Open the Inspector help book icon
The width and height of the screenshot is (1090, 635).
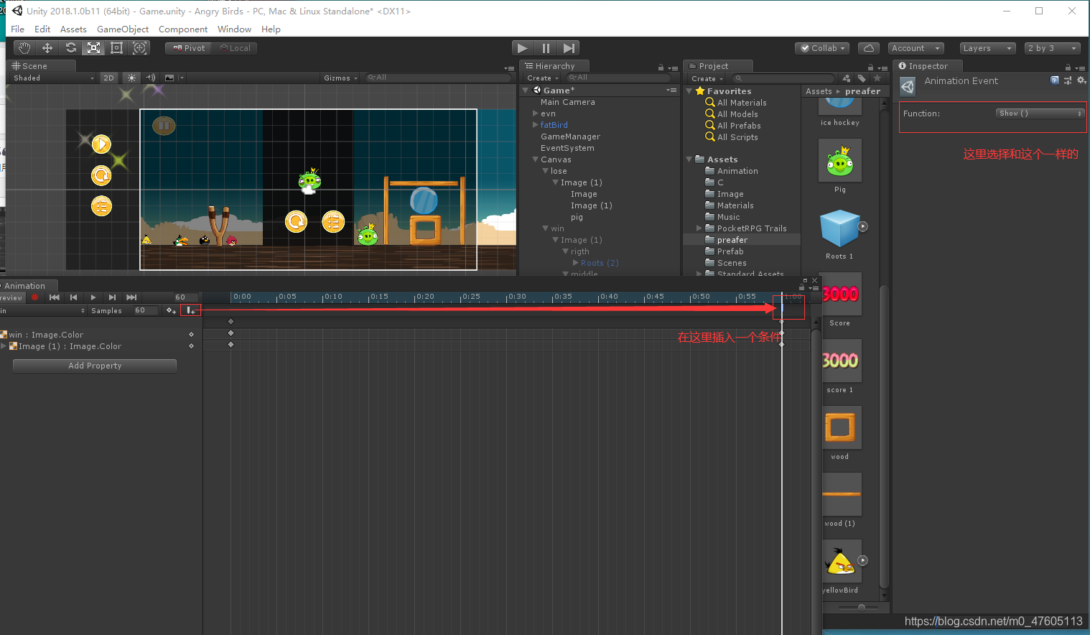1054,80
